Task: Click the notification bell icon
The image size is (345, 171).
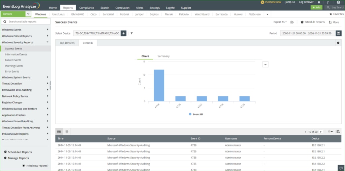Action: (319, 2)
